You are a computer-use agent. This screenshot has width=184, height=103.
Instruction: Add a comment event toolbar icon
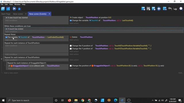click(154, 9)
